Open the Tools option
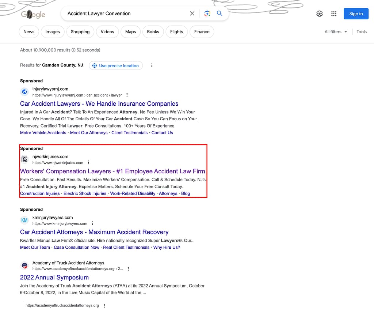 (x=361, y=32)
